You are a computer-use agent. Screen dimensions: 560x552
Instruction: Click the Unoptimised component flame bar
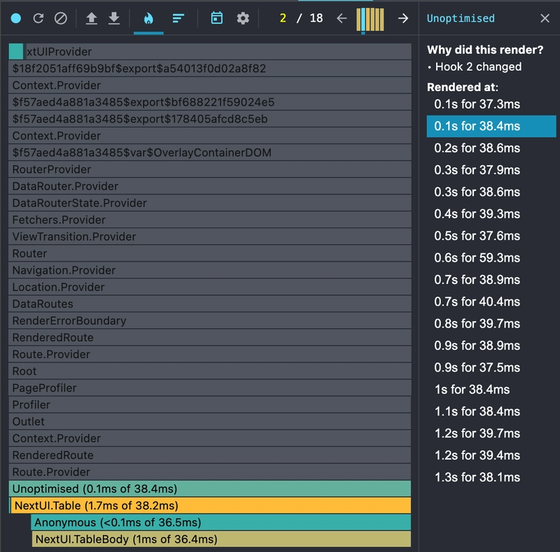coord(210,488)
